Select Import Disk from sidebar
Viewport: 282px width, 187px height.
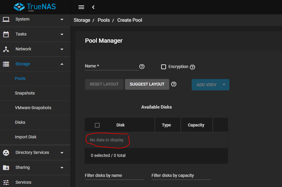[26, 137]
